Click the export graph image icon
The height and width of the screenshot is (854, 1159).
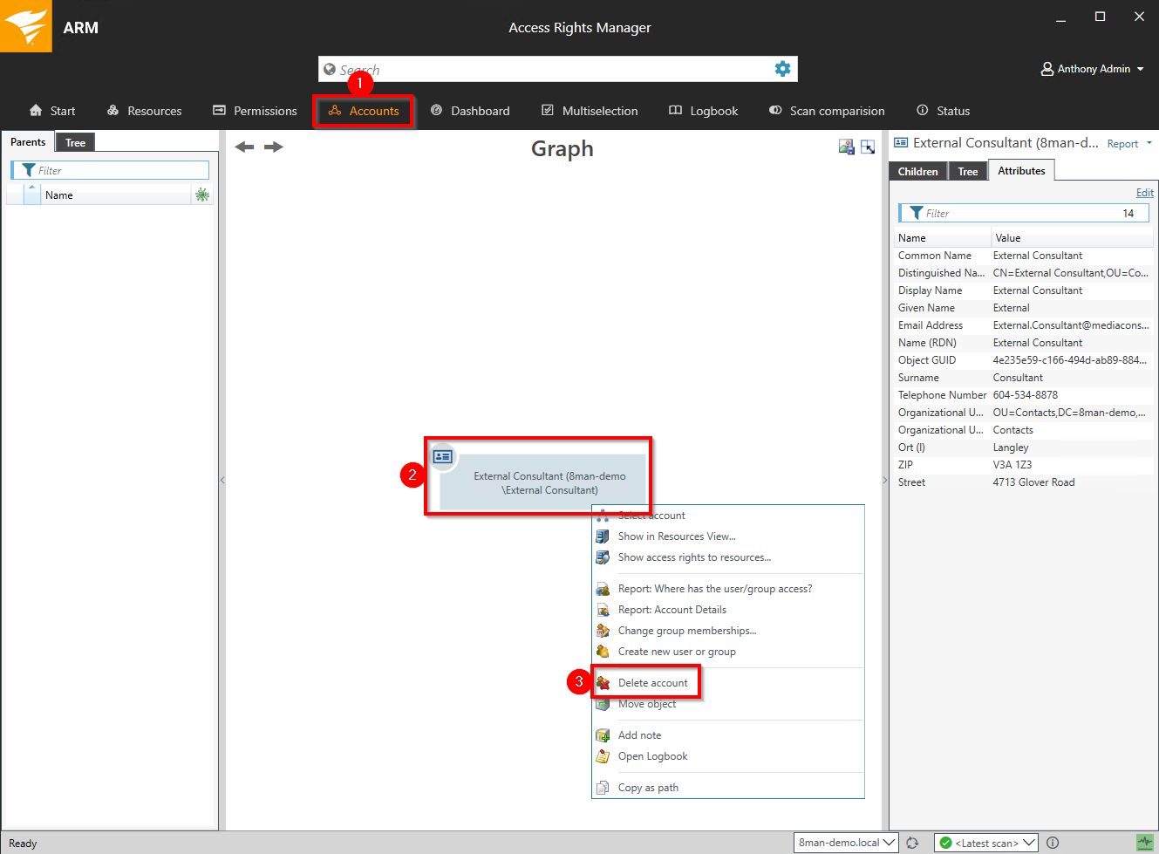[x=846, y=147]
